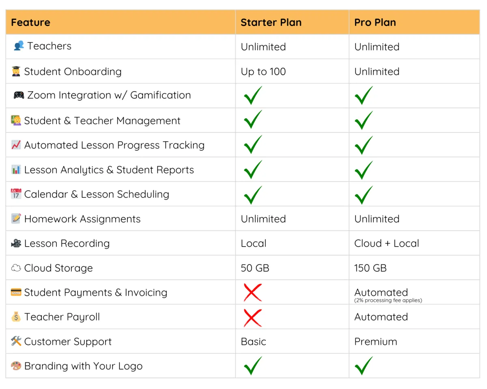Click the Feature column header

(121, 22)
